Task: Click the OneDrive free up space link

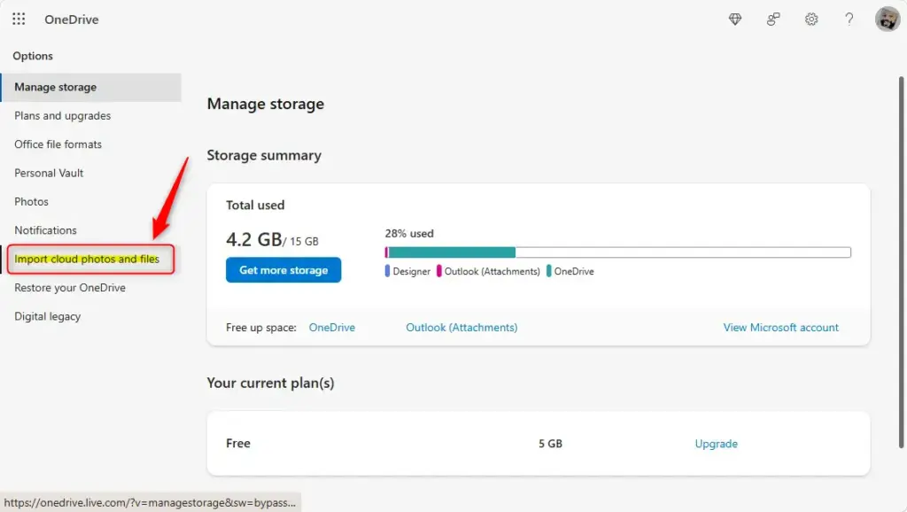Action: click(332, 328)
